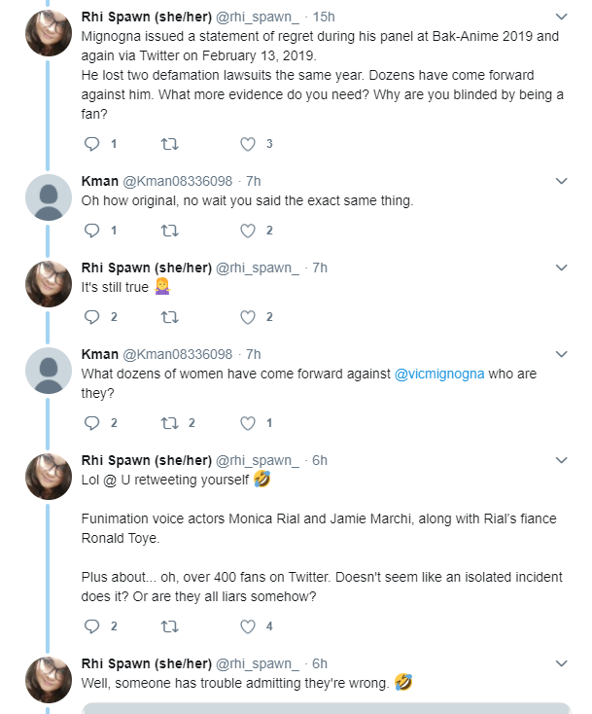Retweet the Bak-Anime statement tweet
Viewport: 592px width, 714px height.
tap(170, 144)
